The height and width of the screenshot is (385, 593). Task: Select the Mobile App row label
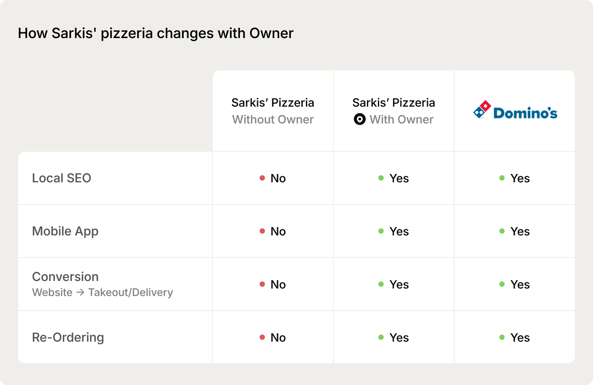(x=65, y=231)
